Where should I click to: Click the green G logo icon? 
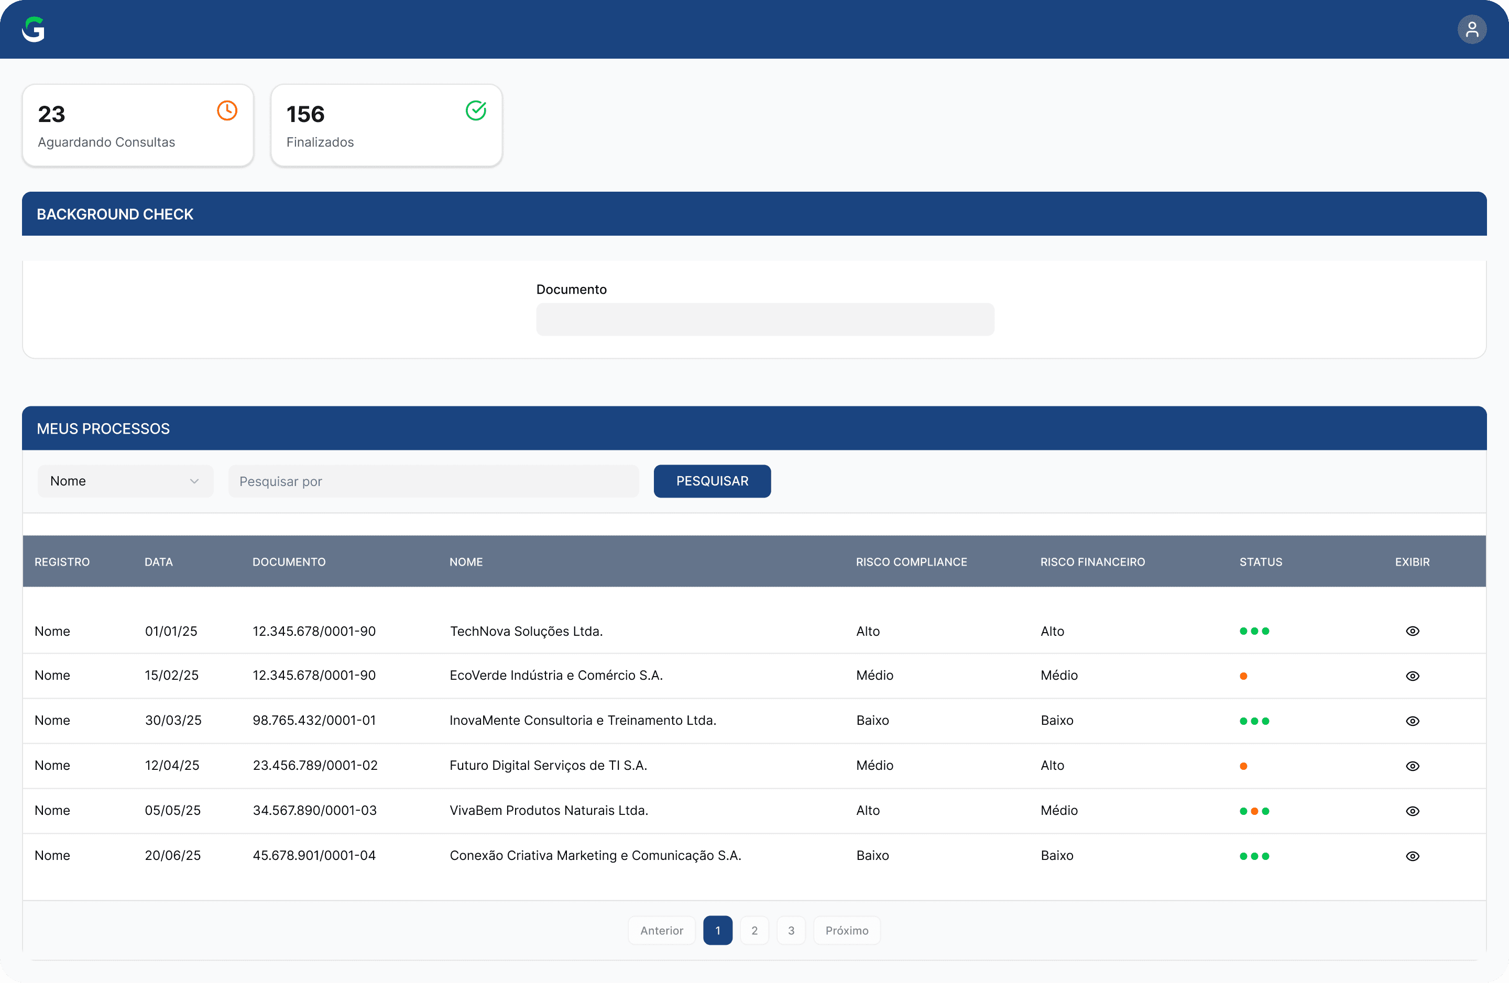(34, 29)
